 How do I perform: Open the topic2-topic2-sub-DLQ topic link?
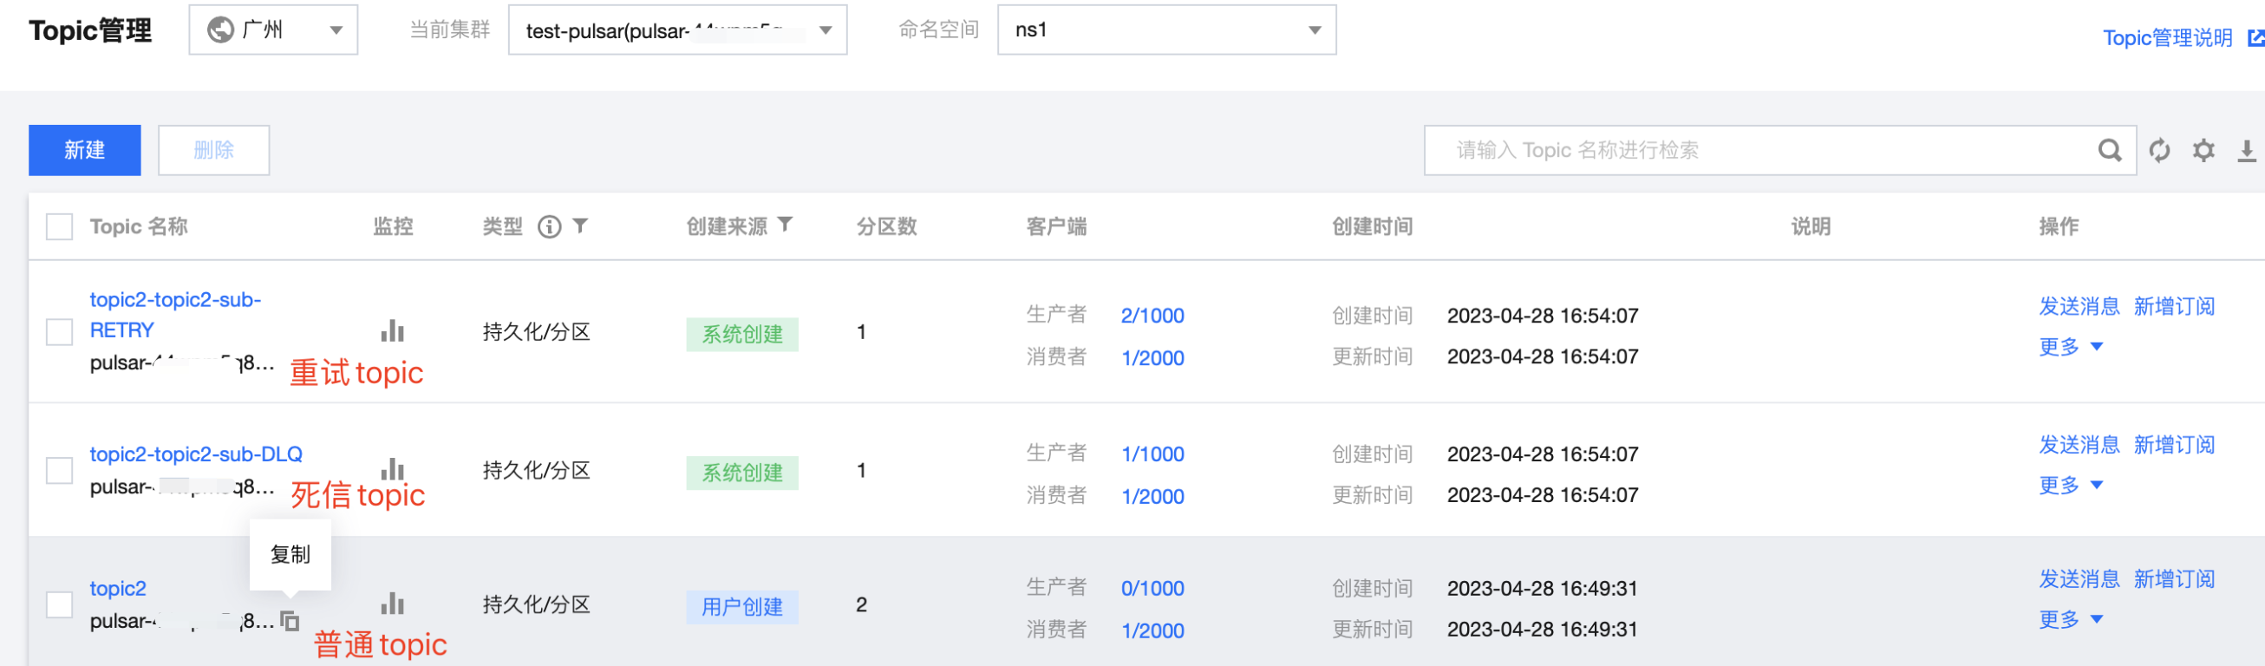(x=196, y=454)
